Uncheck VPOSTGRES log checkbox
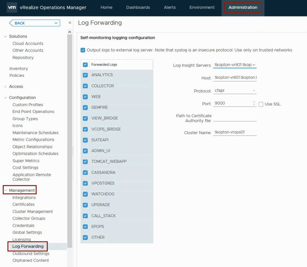 point(85,183)
